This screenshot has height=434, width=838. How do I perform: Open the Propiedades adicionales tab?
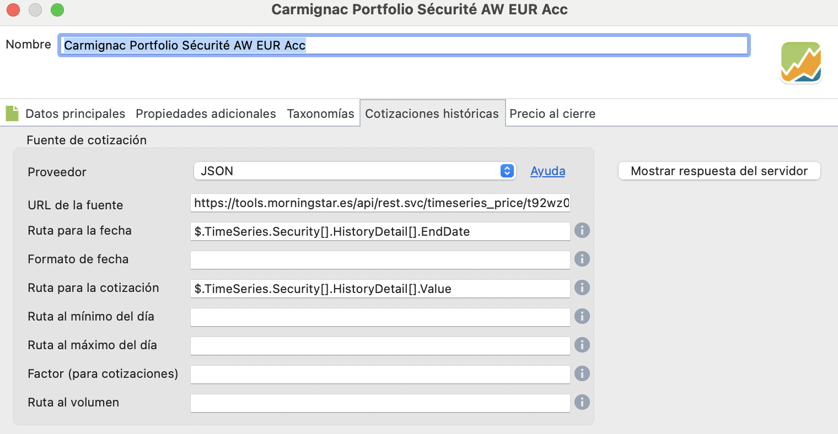pos(206,113)
